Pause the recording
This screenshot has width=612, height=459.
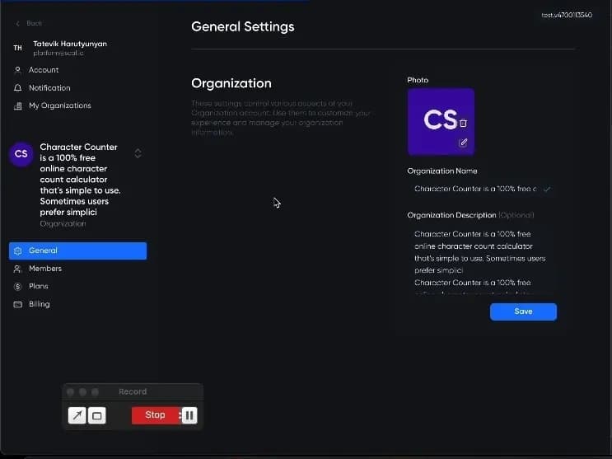(190, 415)
